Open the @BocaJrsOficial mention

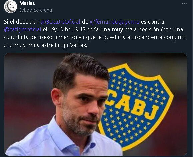[60, 22]
